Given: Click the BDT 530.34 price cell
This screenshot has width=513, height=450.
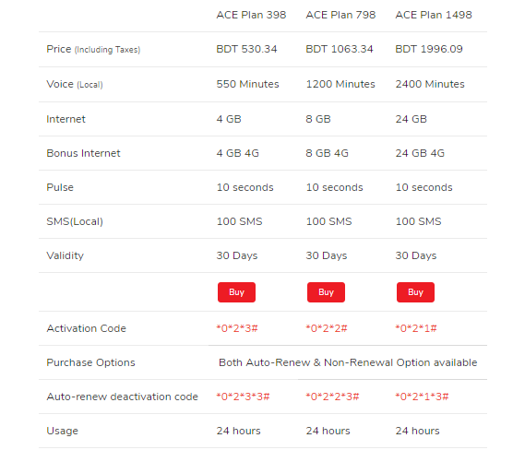Looking at the screenshot, I should coord(246,49).
